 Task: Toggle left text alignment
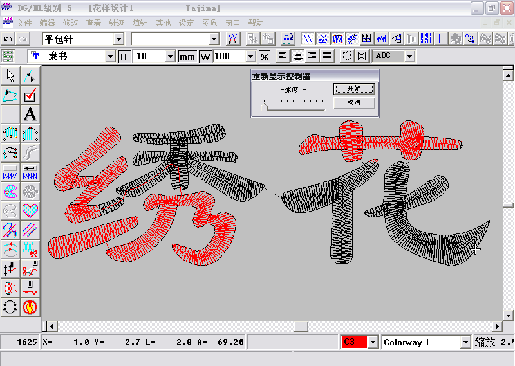(284, 57)
